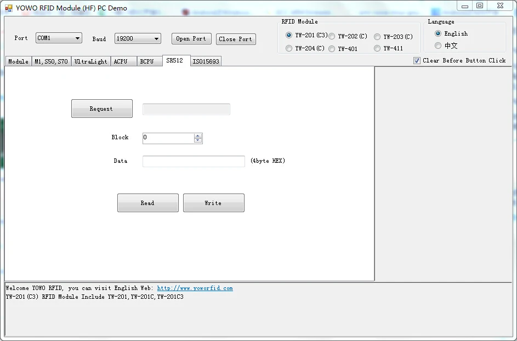517x341 pixels.
Task: Open the UltraLight tab
Action: click(x=91, y=61)
